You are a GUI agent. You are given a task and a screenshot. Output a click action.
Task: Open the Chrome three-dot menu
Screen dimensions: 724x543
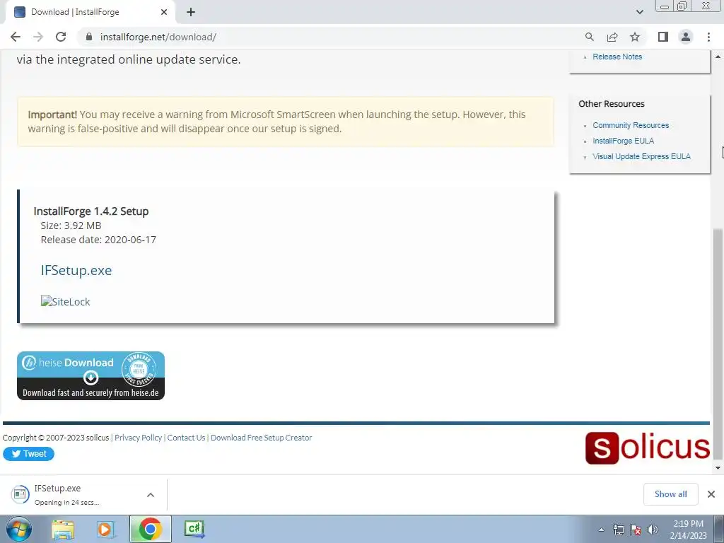pos(708,37)
